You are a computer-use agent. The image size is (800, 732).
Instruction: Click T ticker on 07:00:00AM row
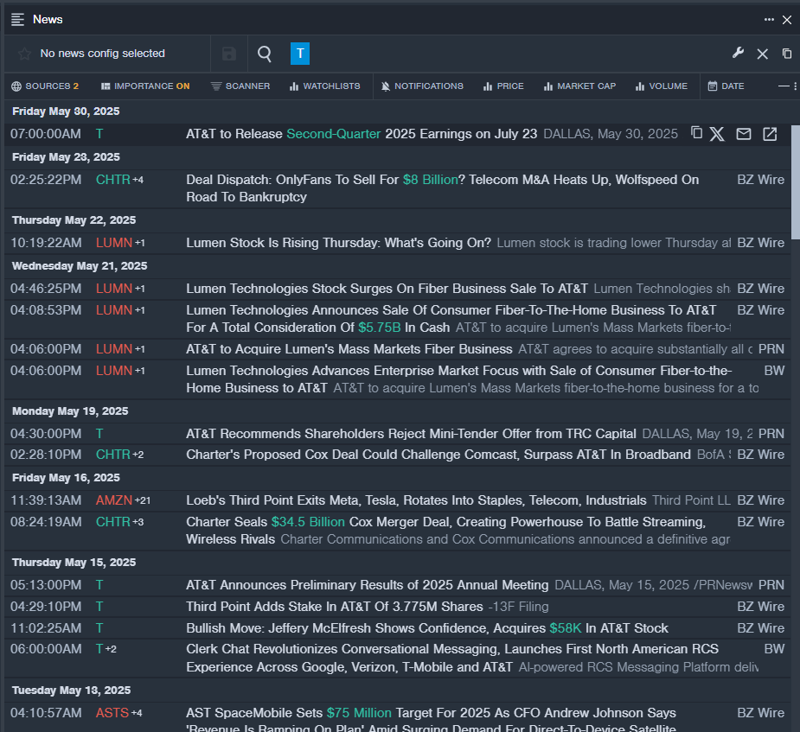tap(99, 134)
